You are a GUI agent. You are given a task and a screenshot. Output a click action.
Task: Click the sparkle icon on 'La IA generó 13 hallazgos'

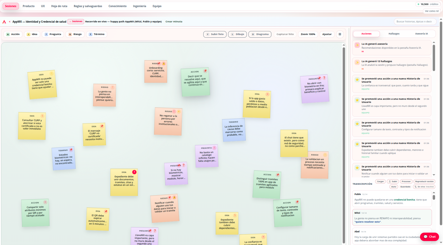click(357, 62)
